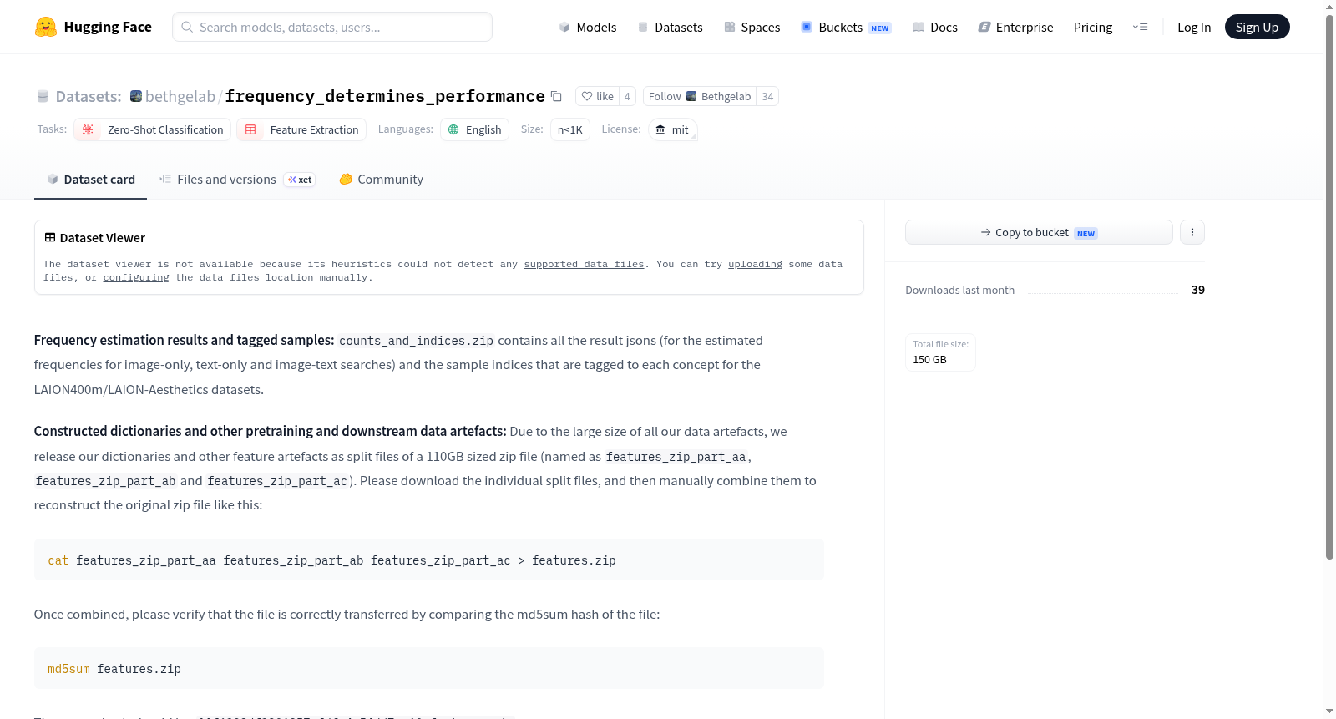Follow the Bethgelab organization
This screenshot has height=719, width=1336.
pos(700,96)
